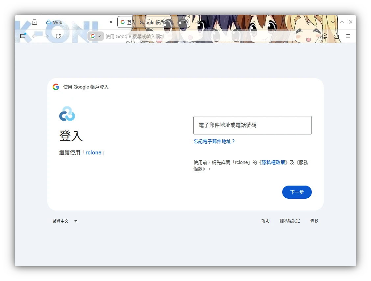Reload the current page
The height and width of the screenshot is (281, 371).
point(58,36)
